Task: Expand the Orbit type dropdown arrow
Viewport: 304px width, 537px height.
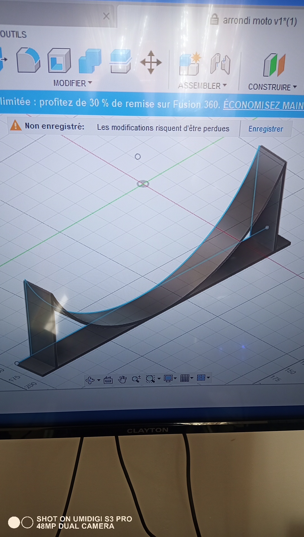Action: pos(99,380)
